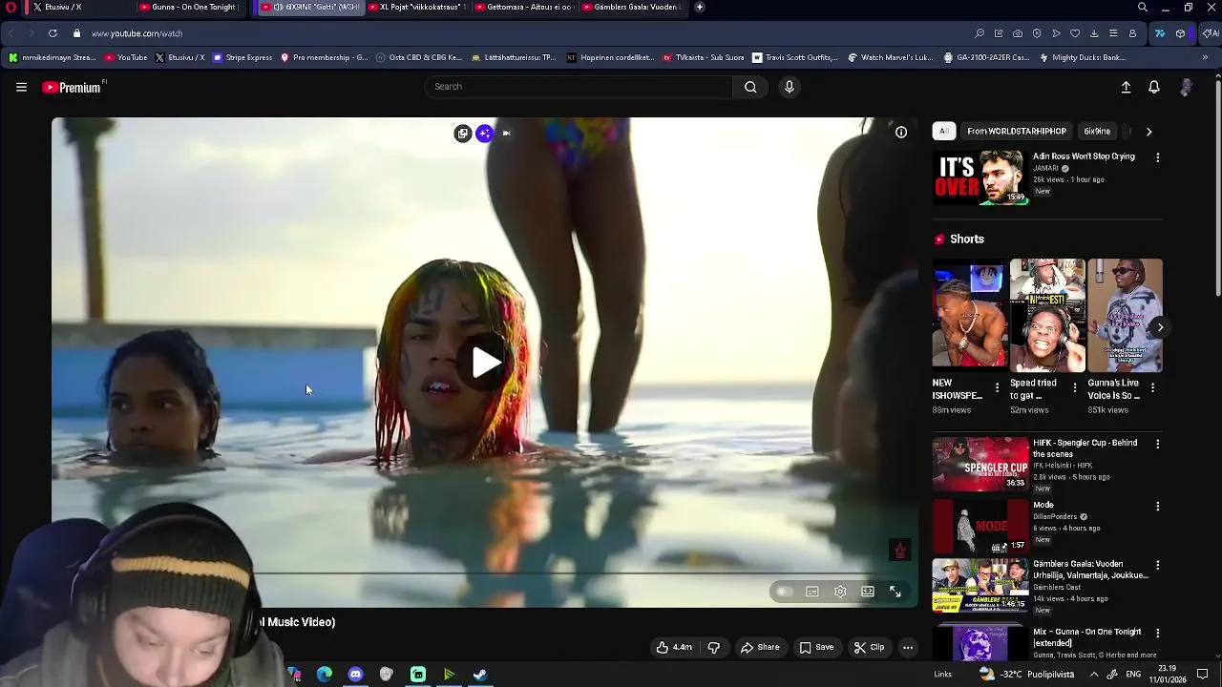The image size is (1222, 687).
Task: Share the video
Action: click(x=760, y=647)
